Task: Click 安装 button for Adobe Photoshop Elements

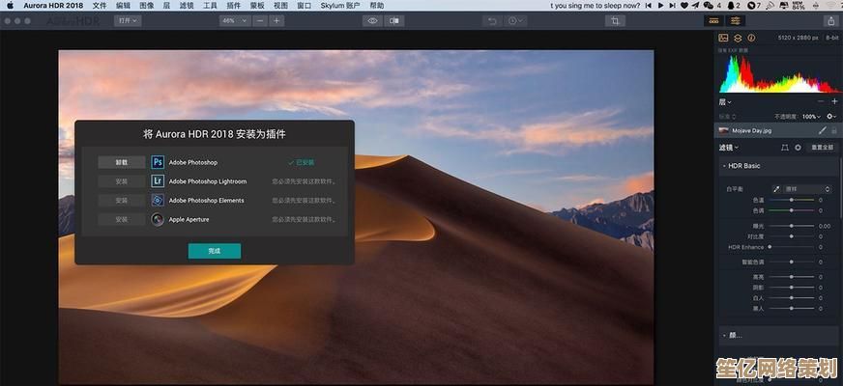Action: coord(122,201)
